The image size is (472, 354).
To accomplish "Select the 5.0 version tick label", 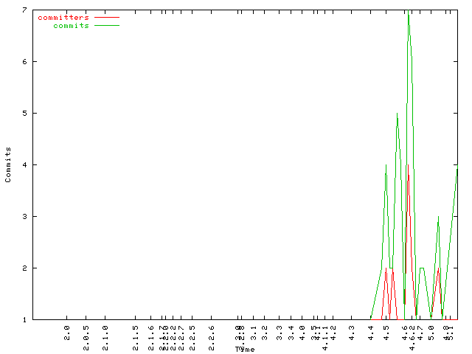I will [431, 332].
